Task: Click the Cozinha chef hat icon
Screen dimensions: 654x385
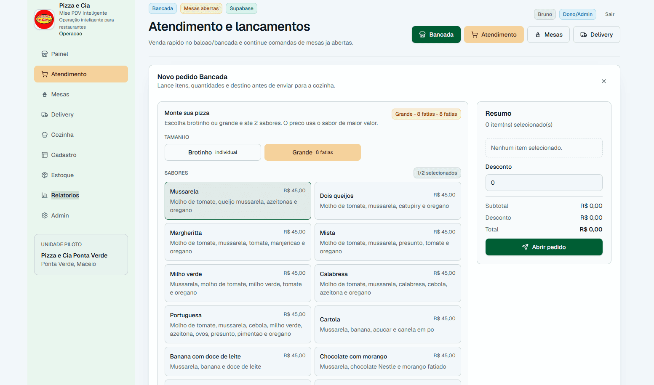Action: pos(45,135)
